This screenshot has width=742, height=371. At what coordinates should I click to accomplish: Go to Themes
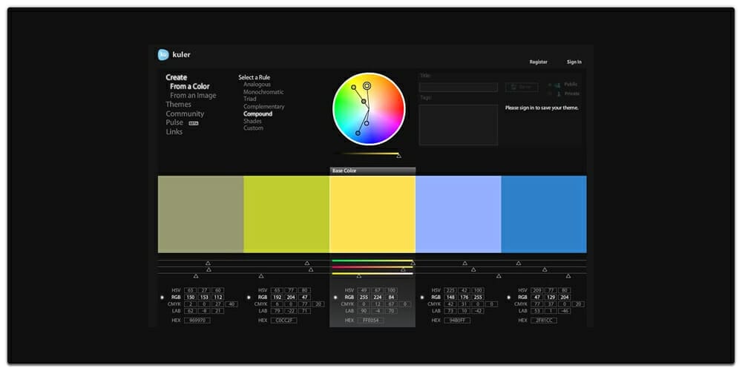click(x=178, y=104)
